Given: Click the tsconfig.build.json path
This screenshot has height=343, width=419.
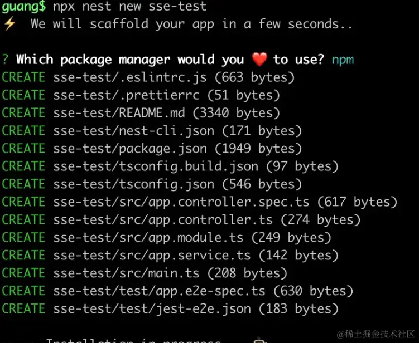Looking at the screenshot, I should coord(156,166).
